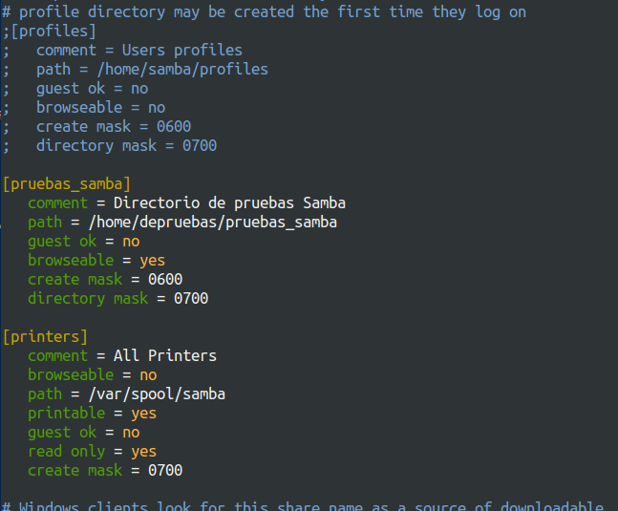The height and width of the screenshot is (511, 618).
Task: Click the 'yes' value of pruebas_samba browseable
Action: pos(153,261)
